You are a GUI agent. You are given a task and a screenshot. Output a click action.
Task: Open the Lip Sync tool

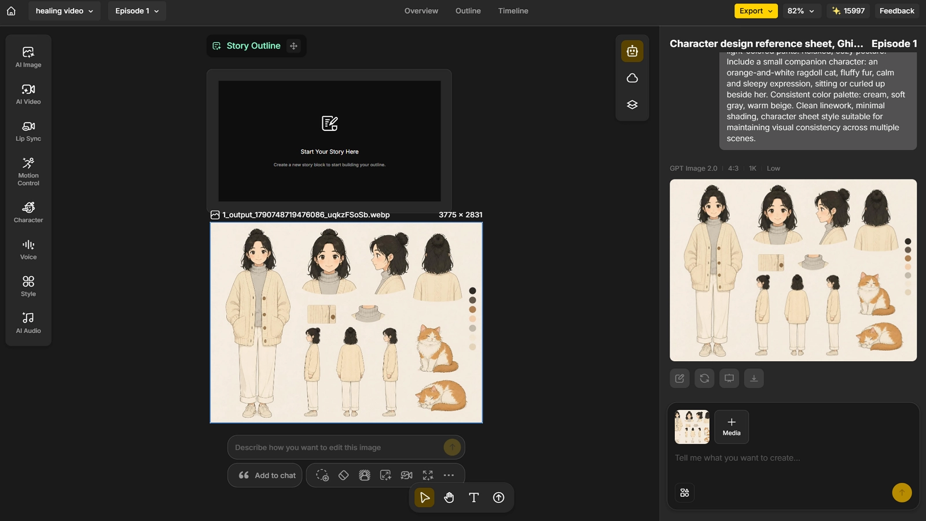click(28, 131)
